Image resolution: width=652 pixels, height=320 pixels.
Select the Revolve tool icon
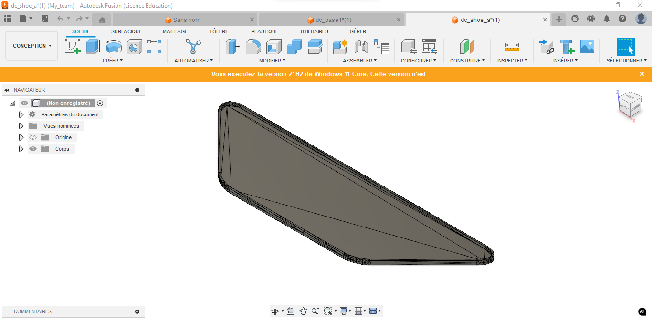(114, 47)
